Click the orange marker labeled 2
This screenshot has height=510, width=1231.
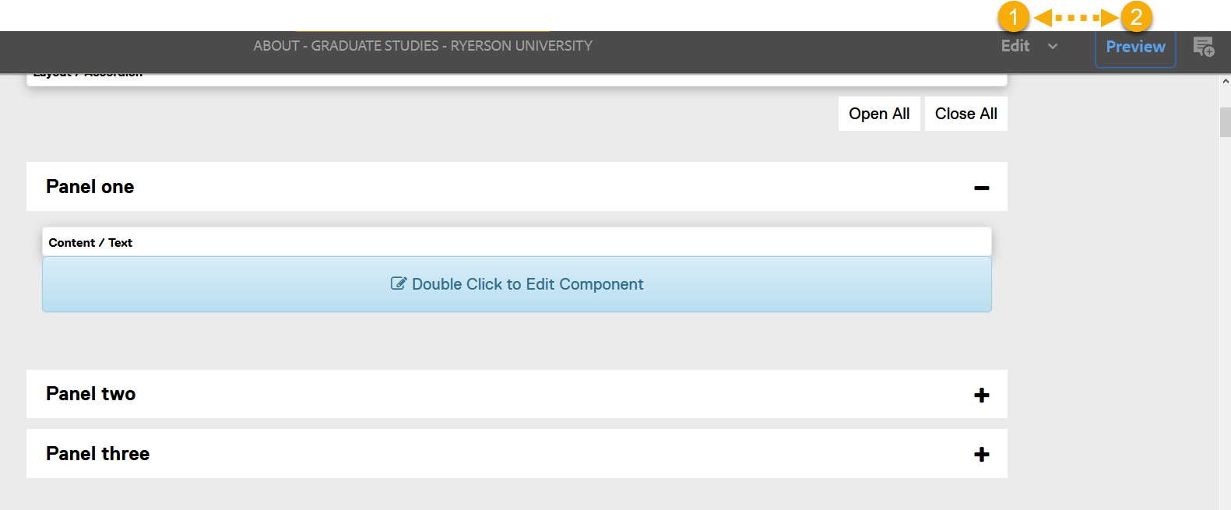(x=1138, y=16)
